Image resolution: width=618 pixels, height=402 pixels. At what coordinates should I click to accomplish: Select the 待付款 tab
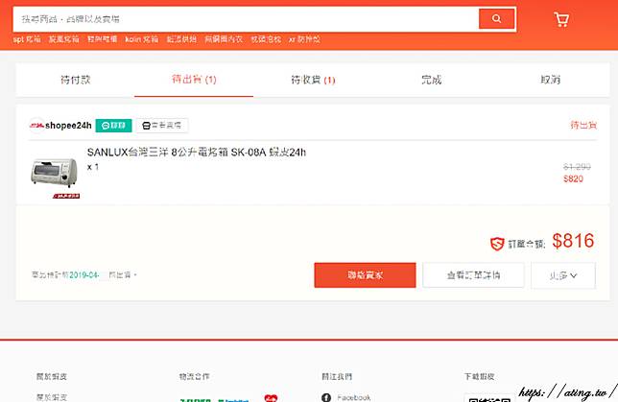tap(75, 80)
